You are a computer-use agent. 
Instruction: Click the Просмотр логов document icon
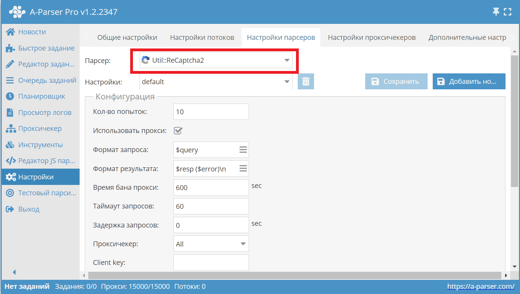(10, 113)
